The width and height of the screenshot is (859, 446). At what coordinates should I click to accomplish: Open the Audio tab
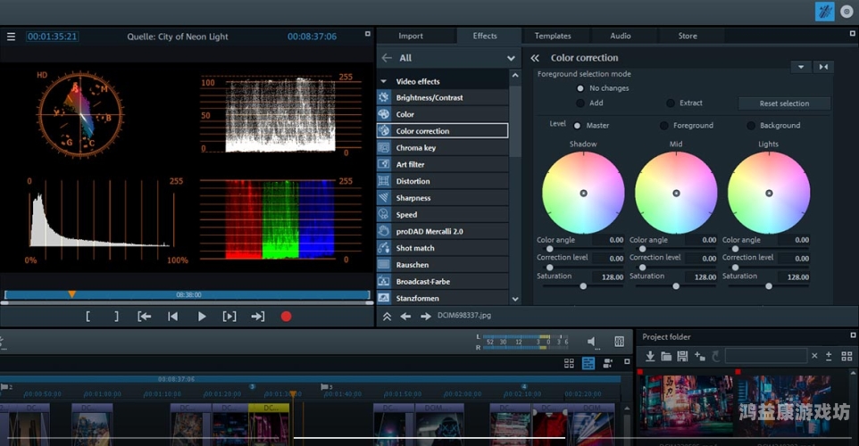coord(620,36)
